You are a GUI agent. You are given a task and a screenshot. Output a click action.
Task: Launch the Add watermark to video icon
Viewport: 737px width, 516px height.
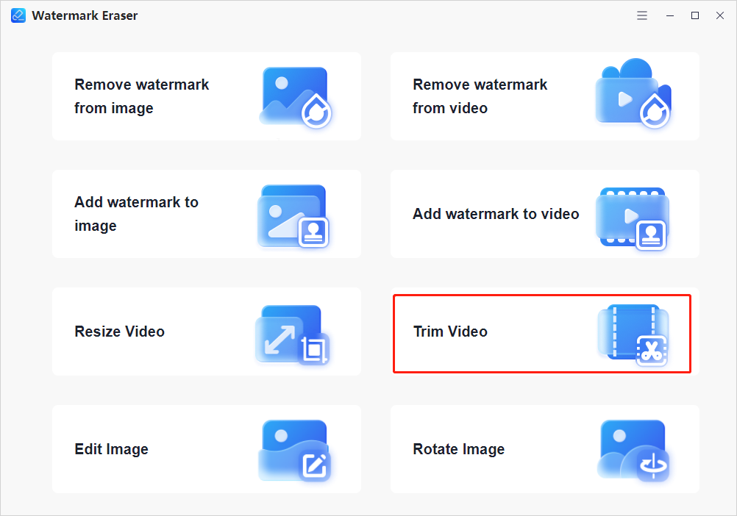pos(633,219)
